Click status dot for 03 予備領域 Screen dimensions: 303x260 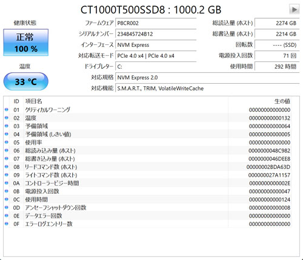tap(7, 126)
